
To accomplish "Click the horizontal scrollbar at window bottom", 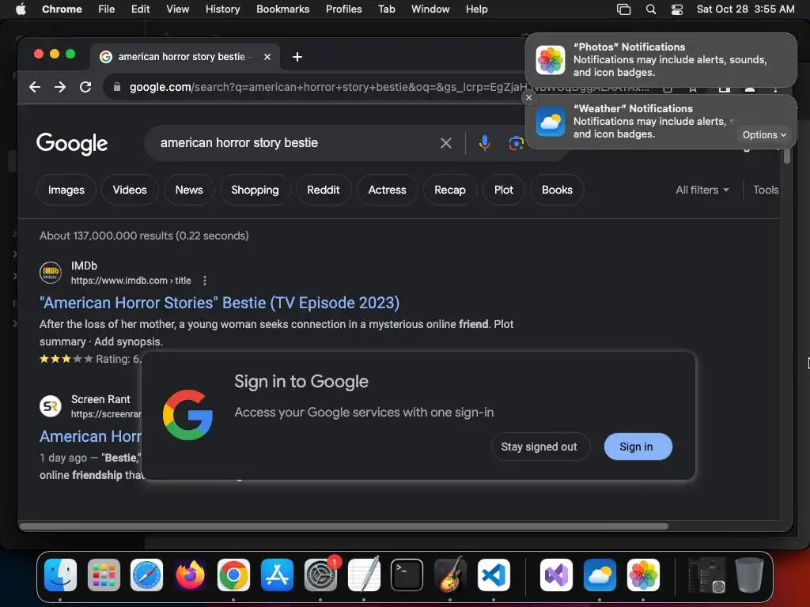I will click(344, 526).
